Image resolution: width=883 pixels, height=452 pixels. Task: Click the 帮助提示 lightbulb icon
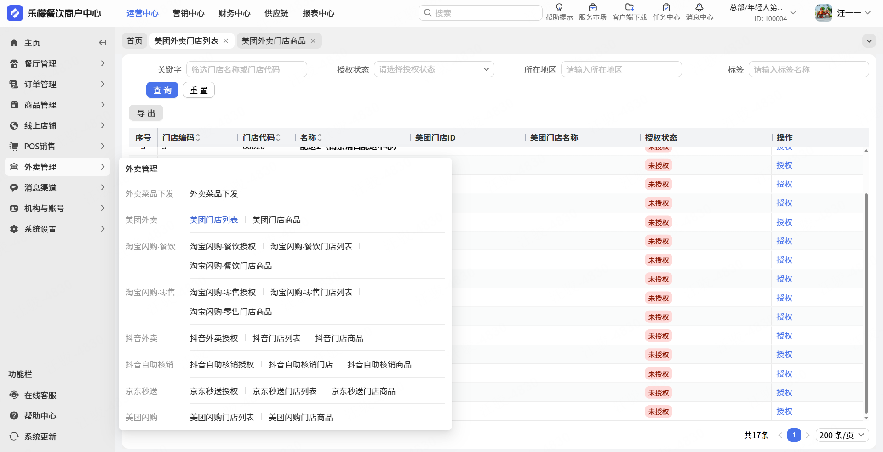559,8
